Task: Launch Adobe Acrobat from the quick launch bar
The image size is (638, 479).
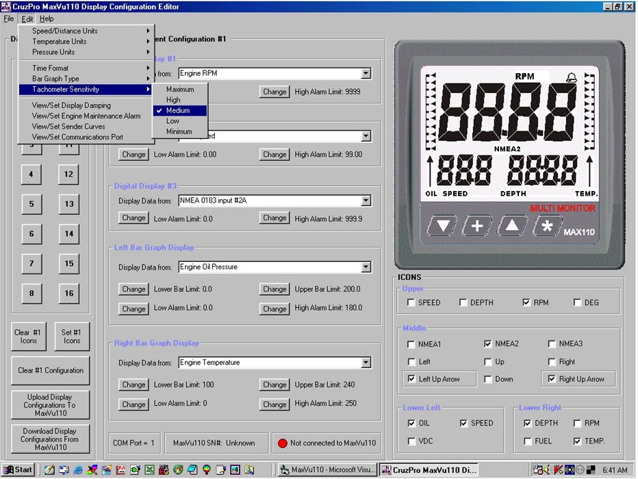Action: [121, 469]
